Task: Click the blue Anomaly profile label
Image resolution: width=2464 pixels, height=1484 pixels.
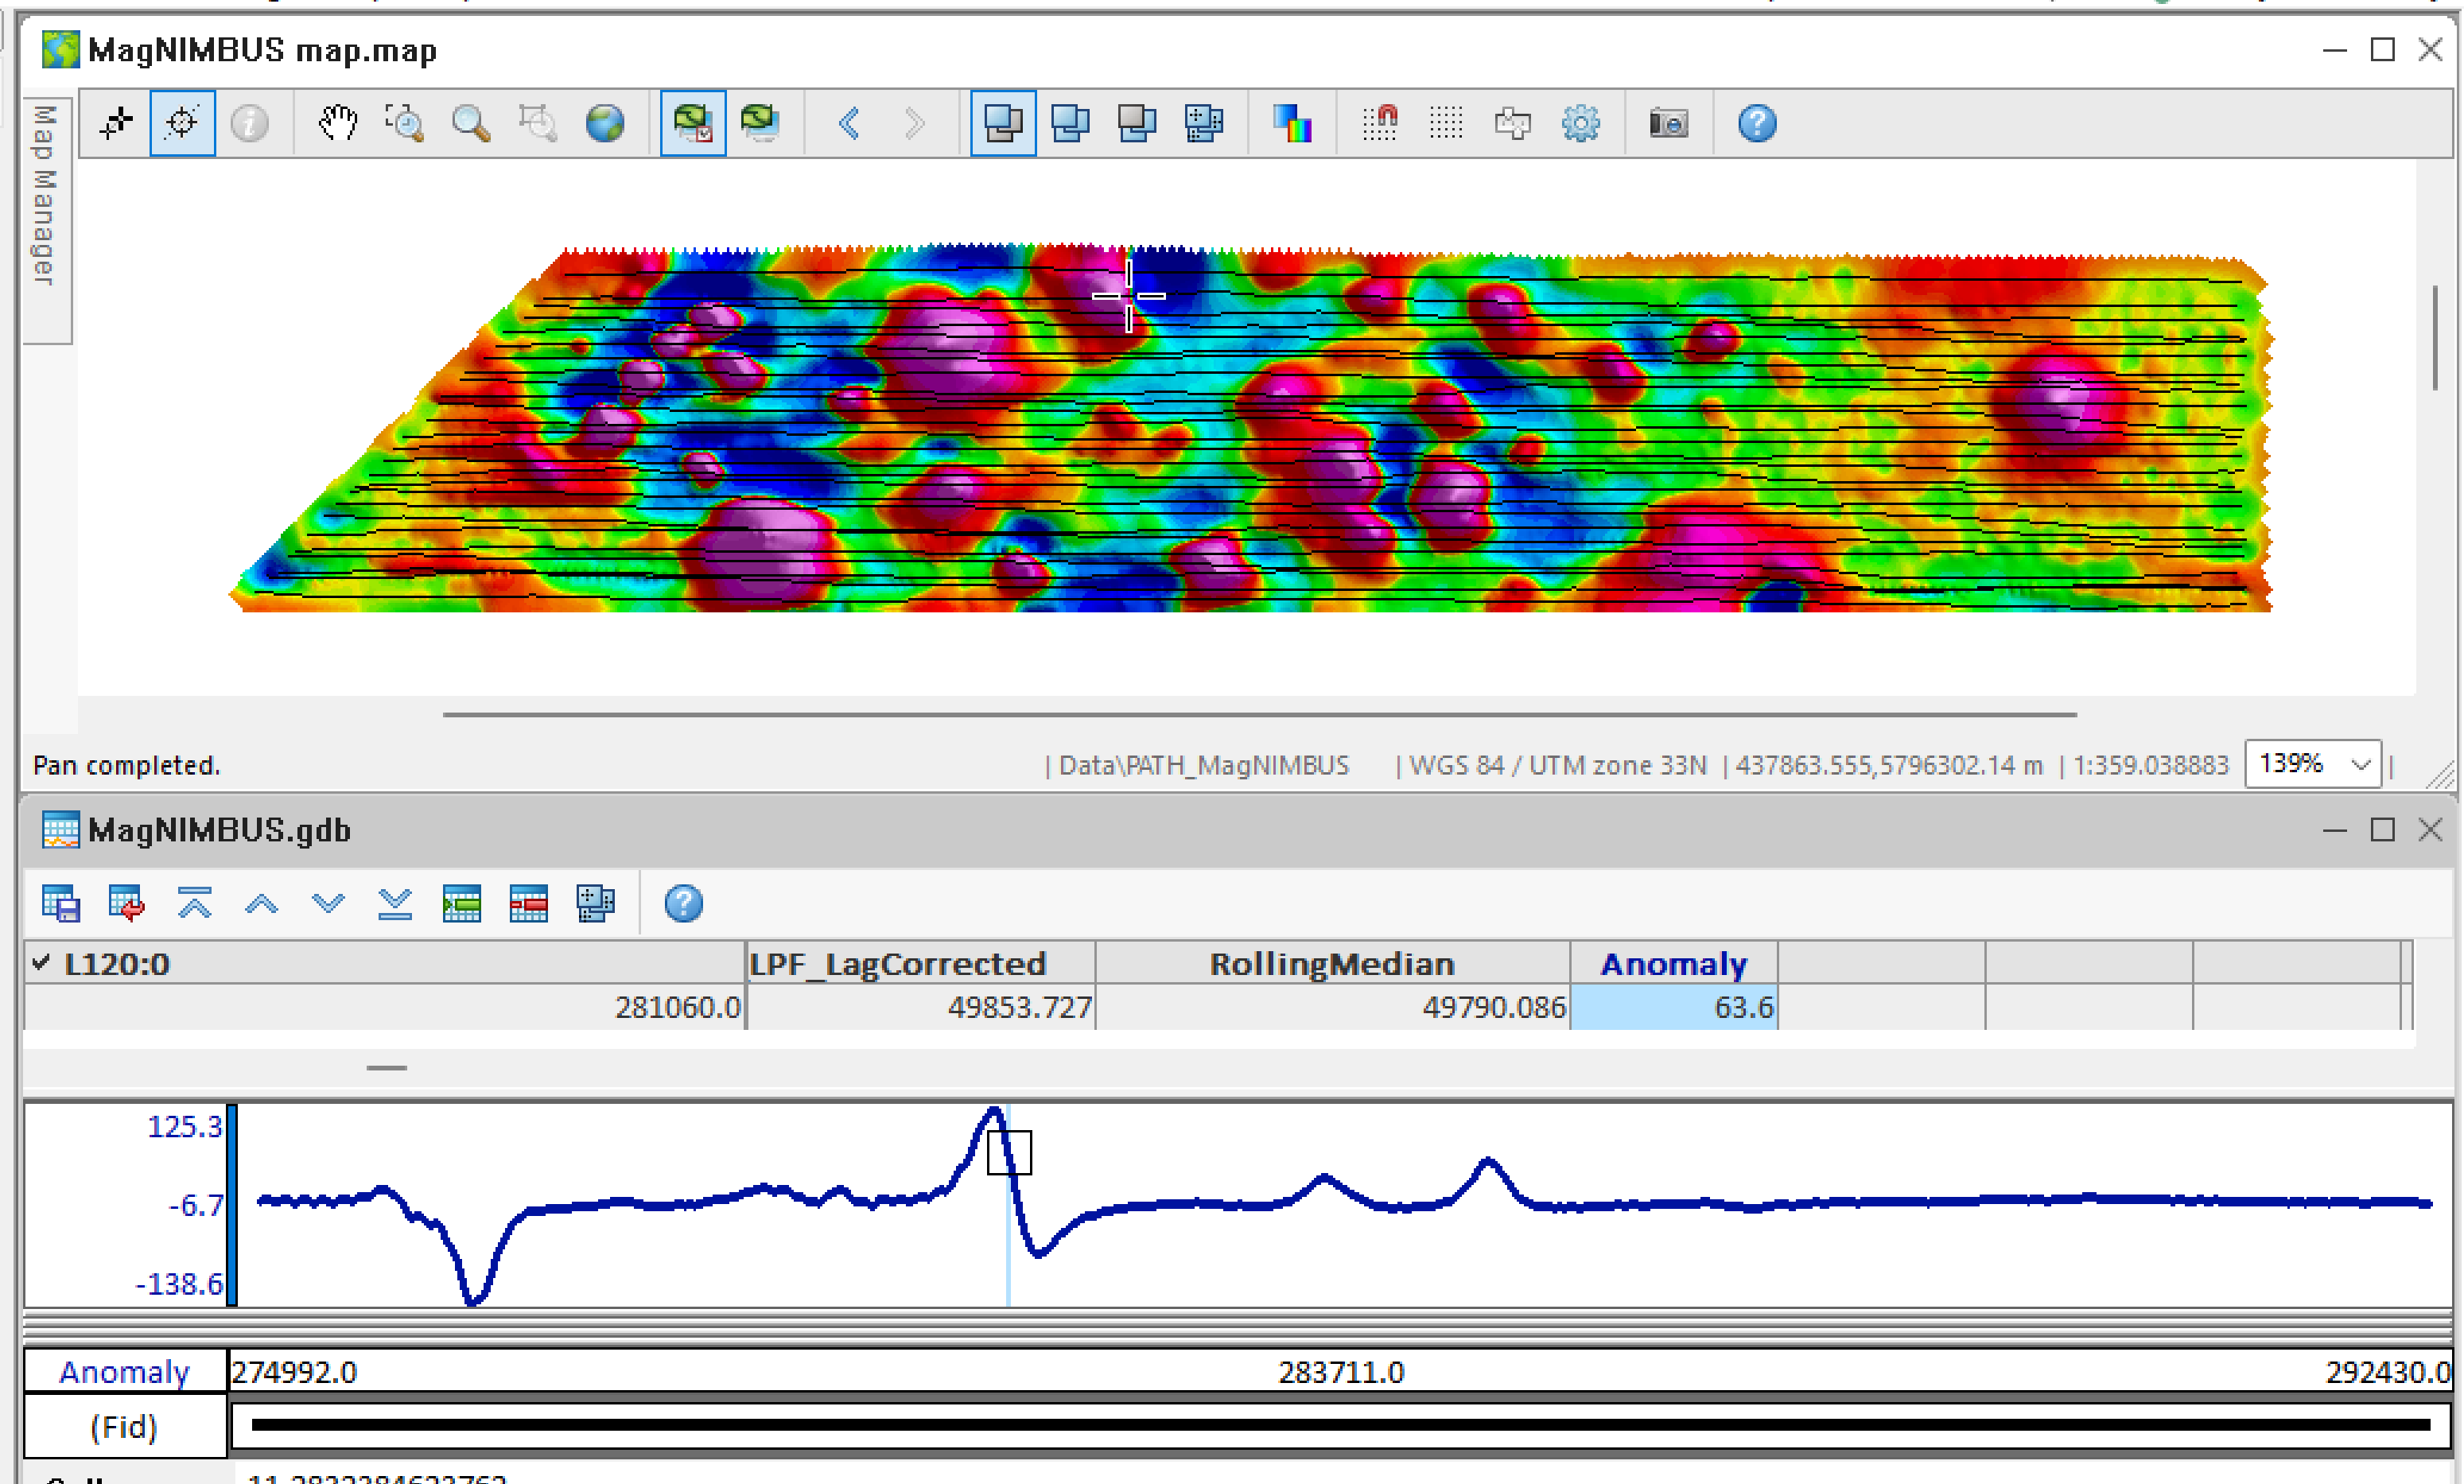Action: [x=123, y=1372]
